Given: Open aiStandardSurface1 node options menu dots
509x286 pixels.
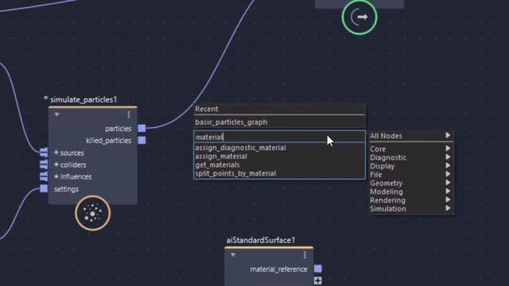Looking at the screenshot, I should tap(305, 255).
